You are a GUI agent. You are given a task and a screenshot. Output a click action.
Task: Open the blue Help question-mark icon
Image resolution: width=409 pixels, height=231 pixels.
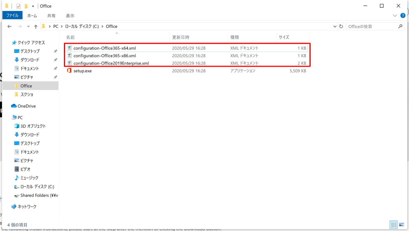(x=403, y=15)
